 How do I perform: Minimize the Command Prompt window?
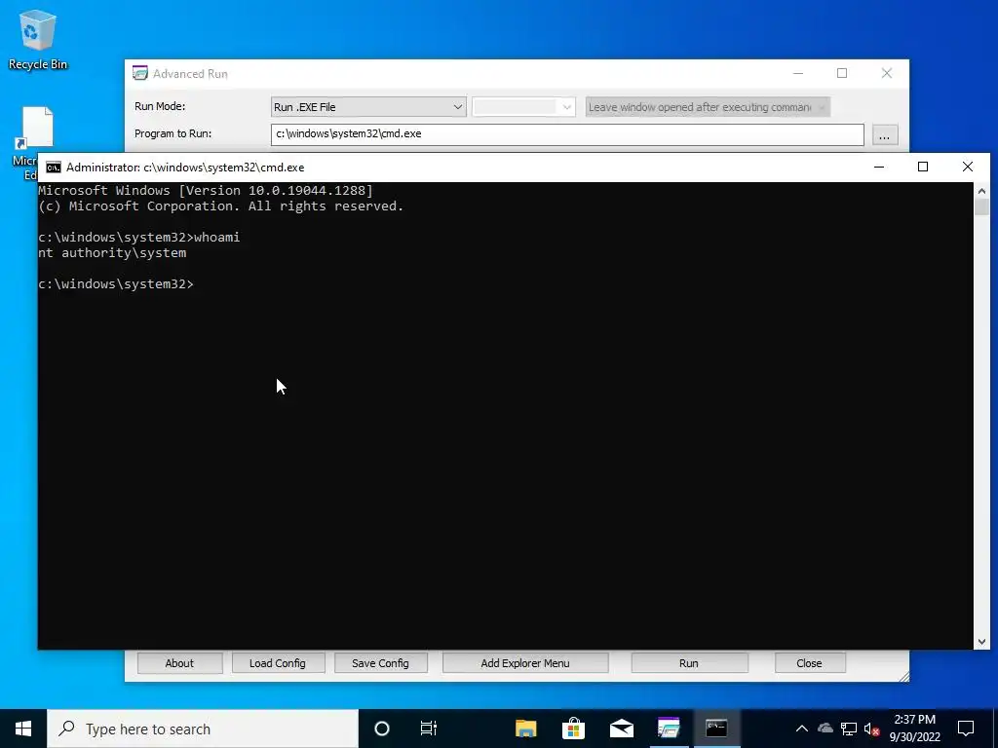(879, 167)
